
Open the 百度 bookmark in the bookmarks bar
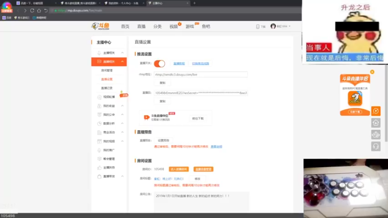[x=7, y=18]
